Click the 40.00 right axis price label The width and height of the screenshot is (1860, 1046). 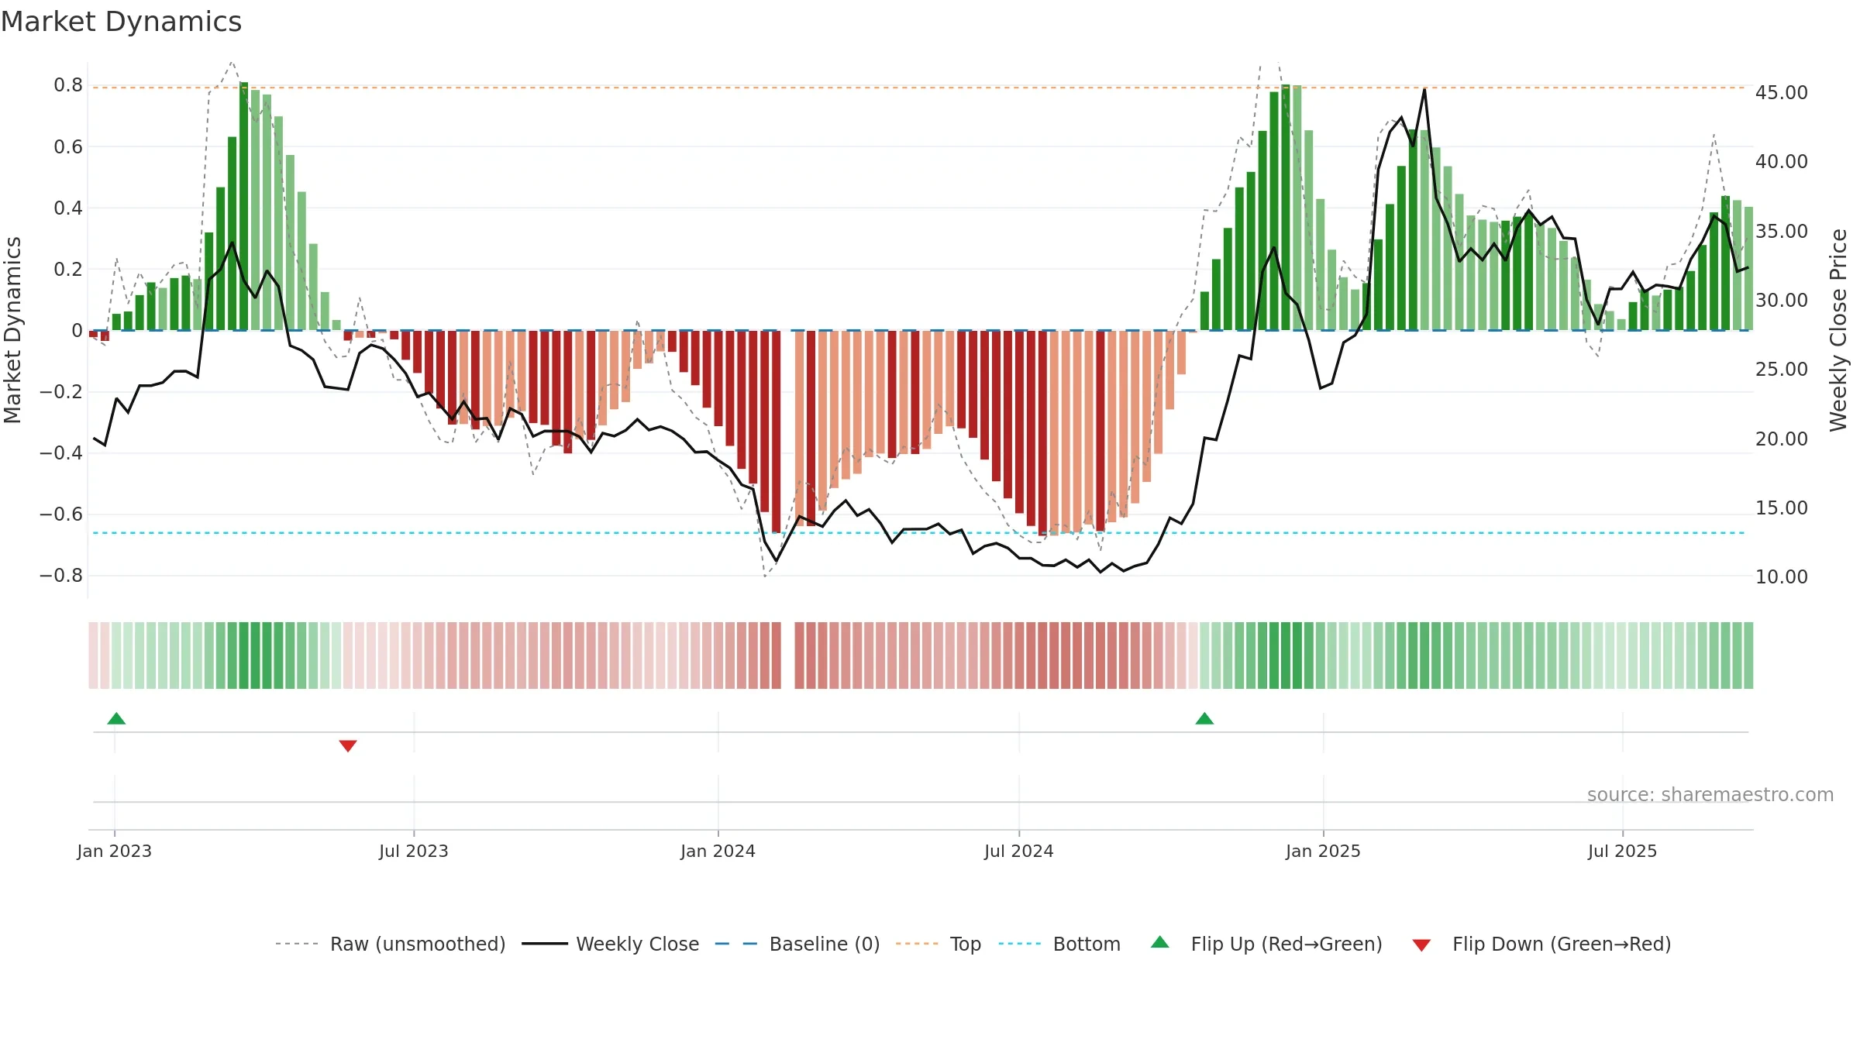click(1782, 162)
